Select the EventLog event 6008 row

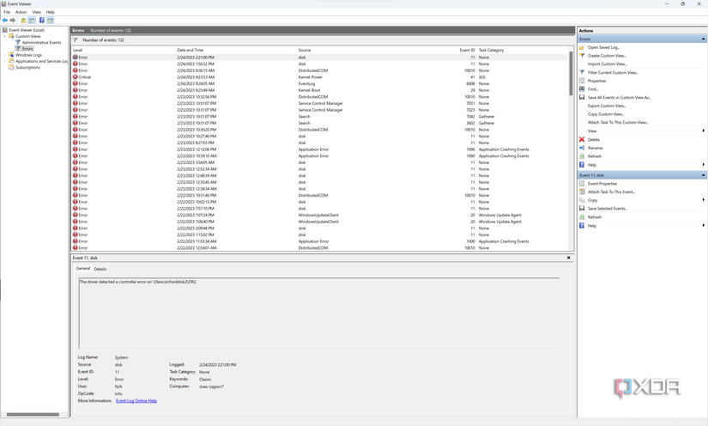pos(319,83)
